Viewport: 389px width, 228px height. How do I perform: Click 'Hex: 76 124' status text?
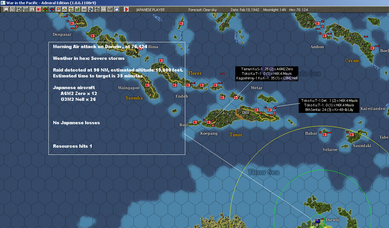298,10
